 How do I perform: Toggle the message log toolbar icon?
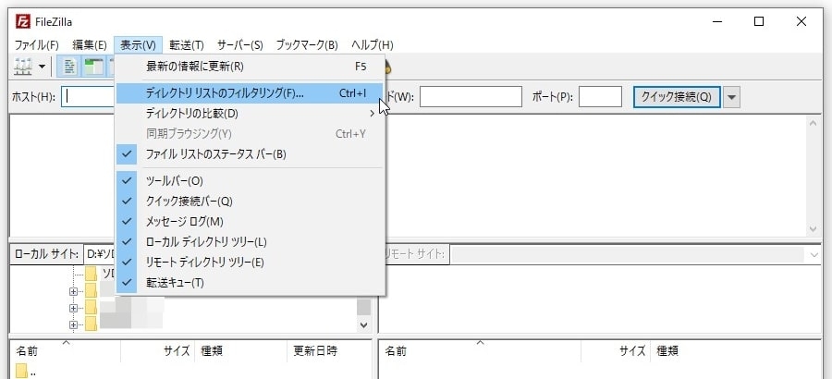[69, 67]
